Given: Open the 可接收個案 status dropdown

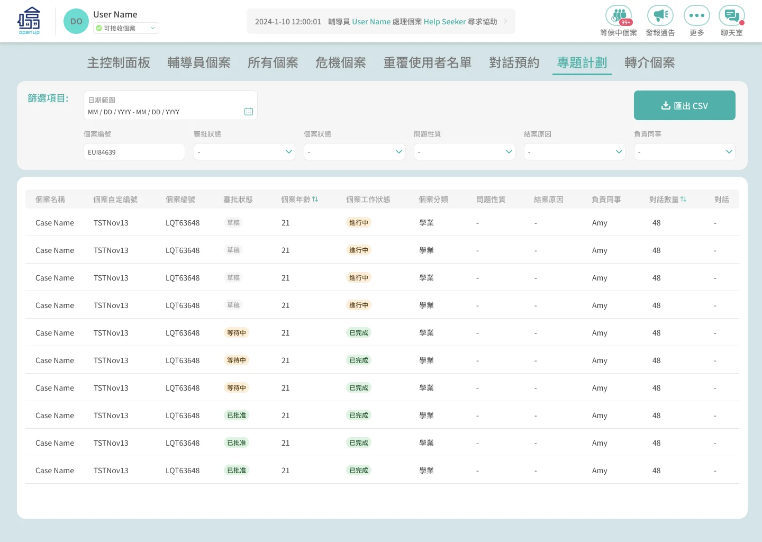Looking at the screenshot, I should 126,28.
